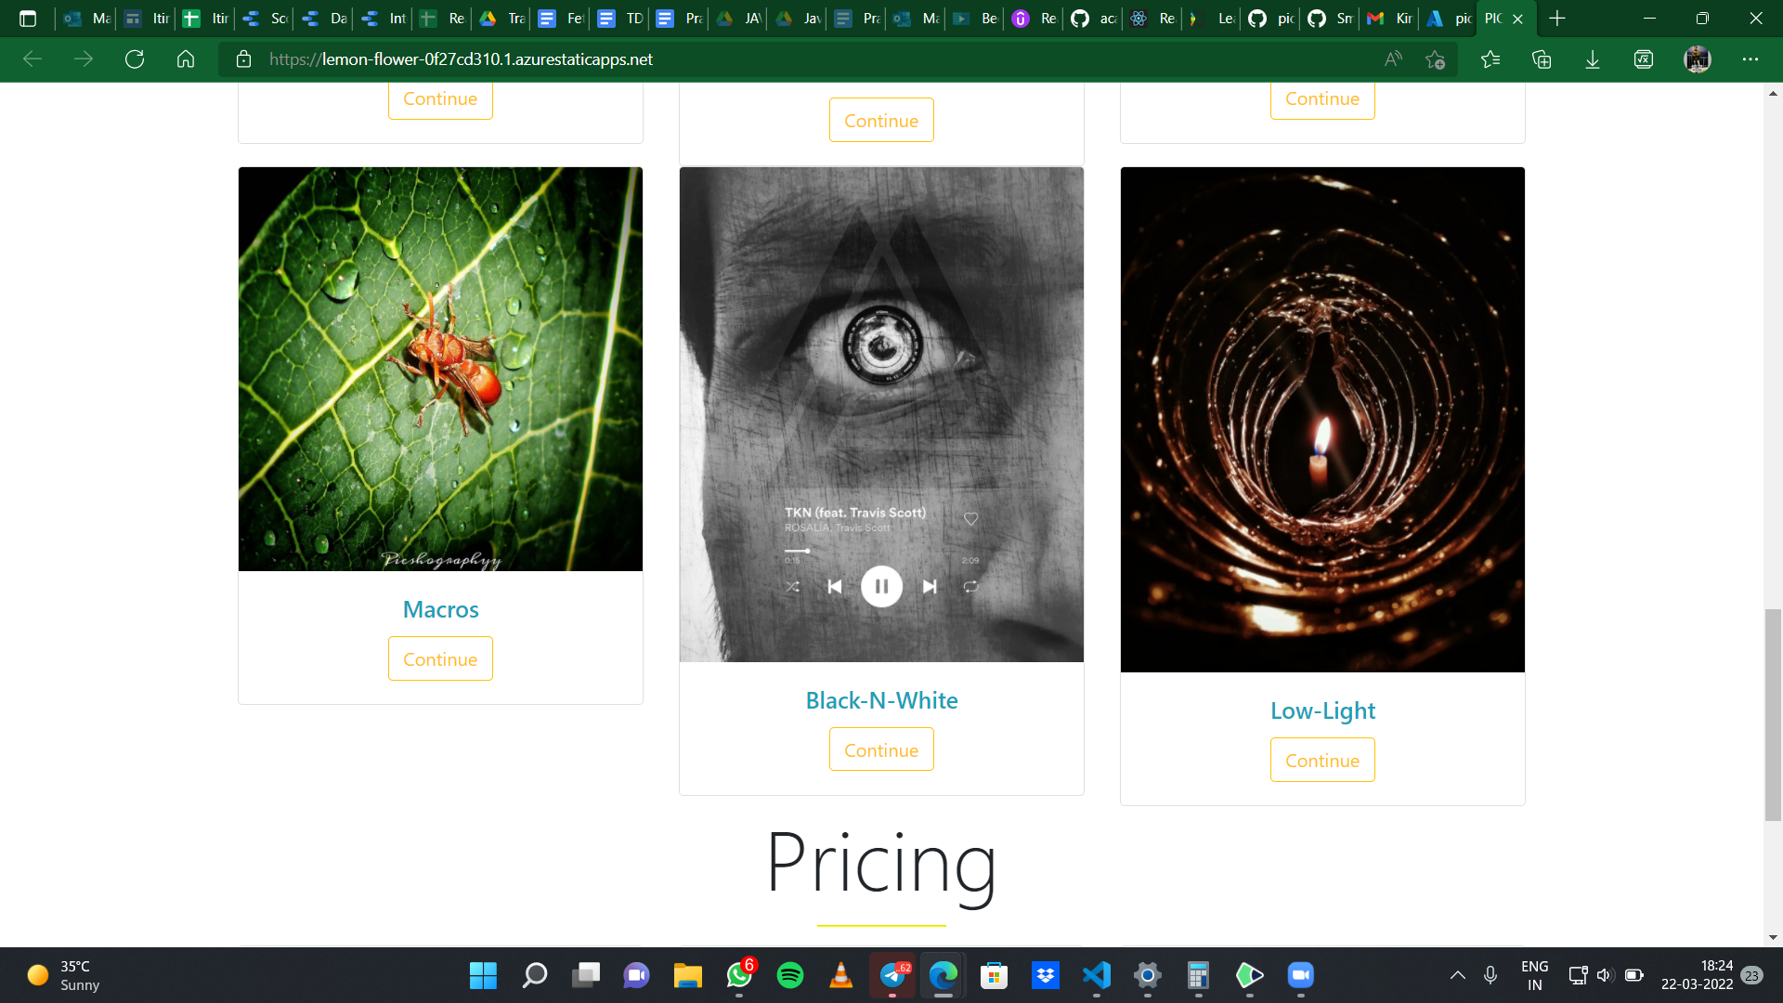Refresh the current page
1783x1003 pixels.
135,59
